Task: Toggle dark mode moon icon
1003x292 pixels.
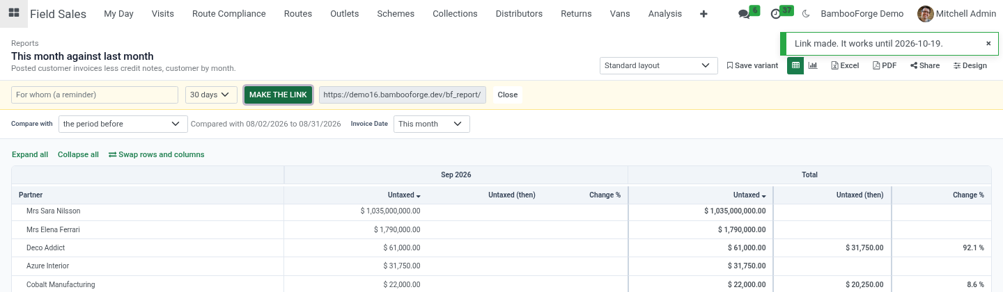Action: coord(807,13)
